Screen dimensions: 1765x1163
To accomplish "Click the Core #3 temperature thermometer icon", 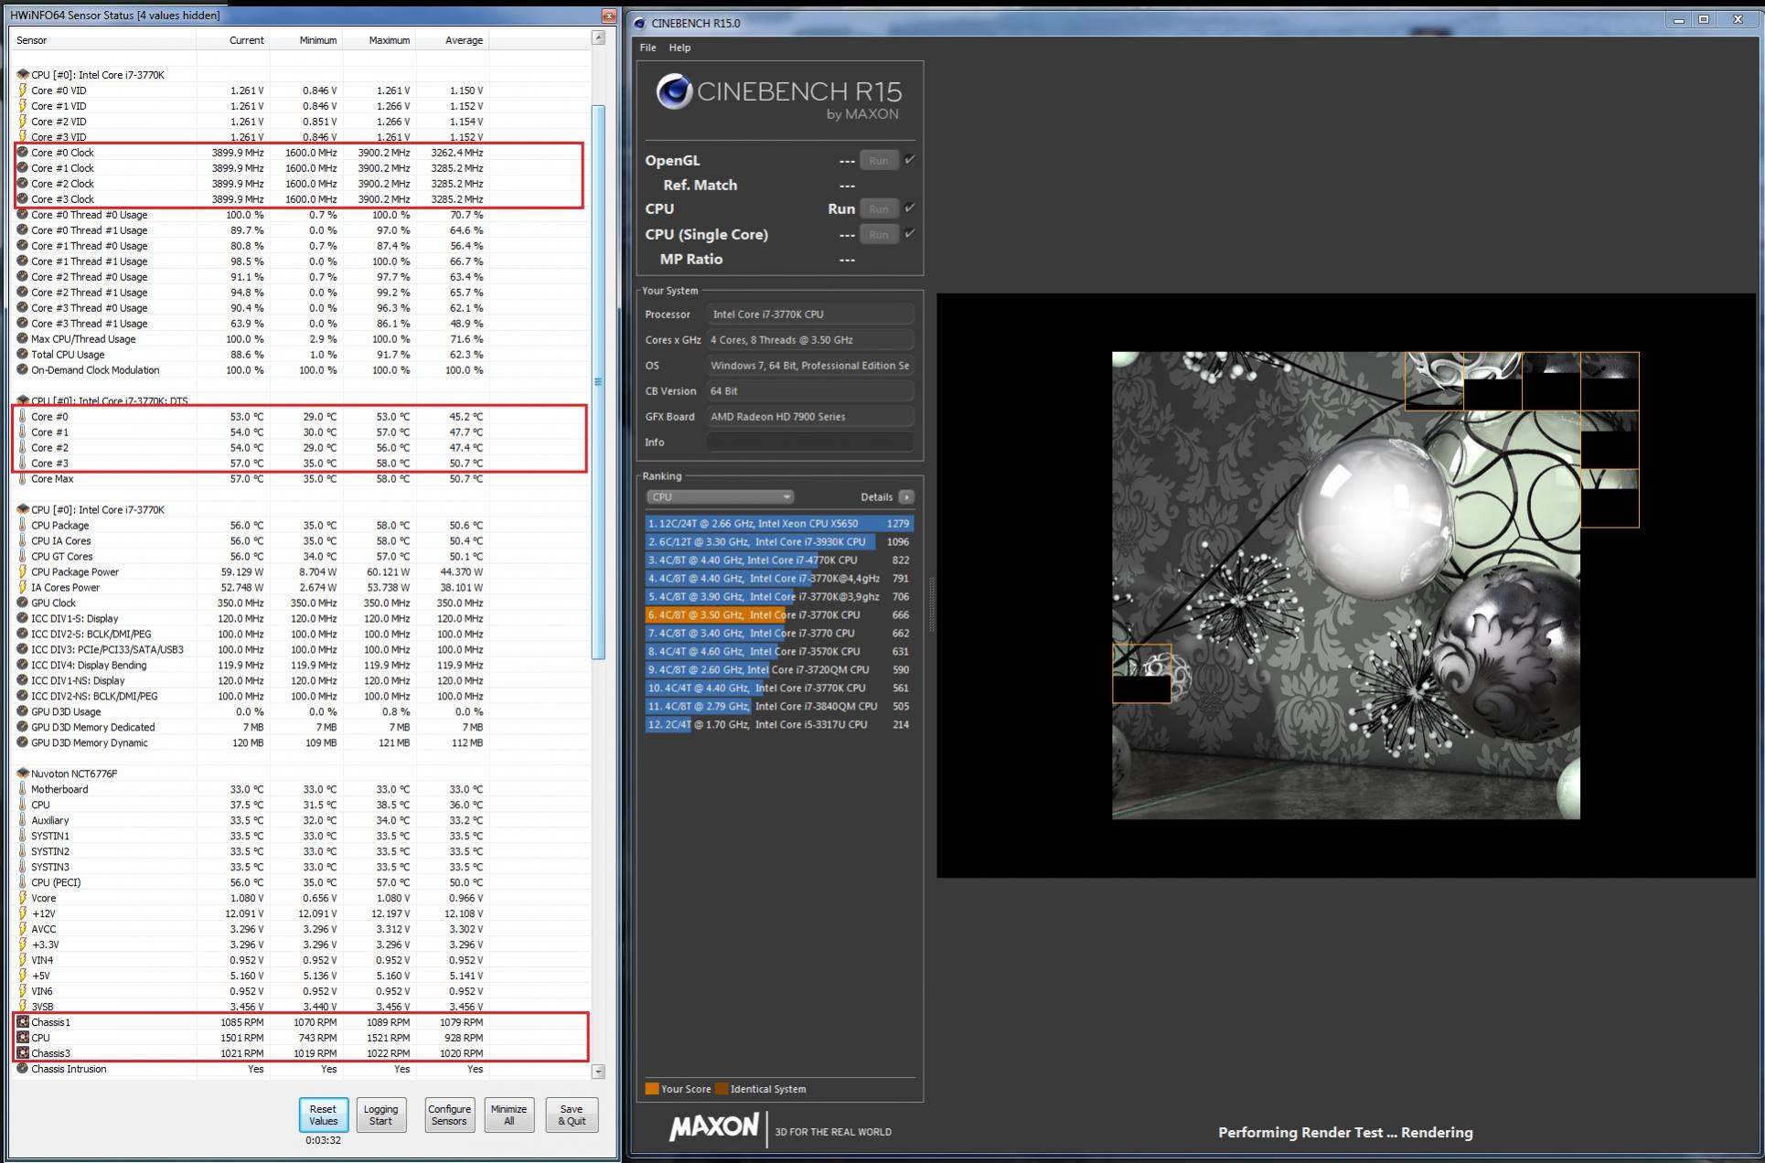I will coord(23,464).
